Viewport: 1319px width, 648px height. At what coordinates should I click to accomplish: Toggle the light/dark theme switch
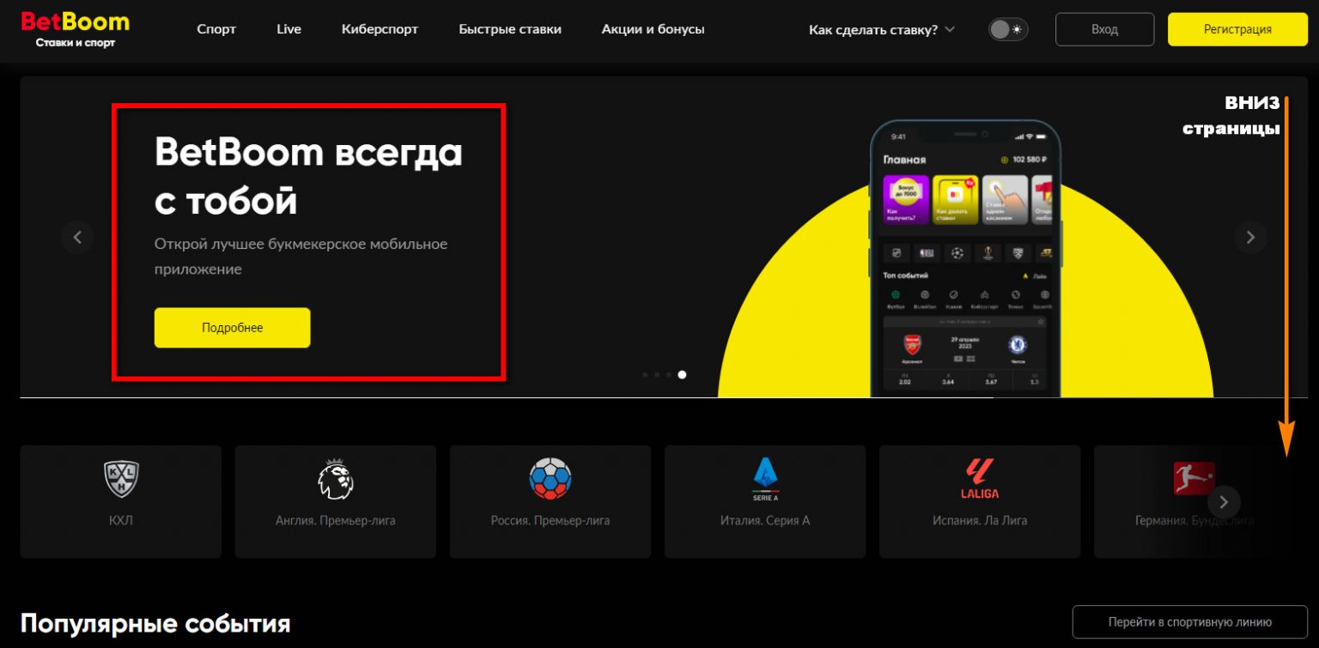1008,30
